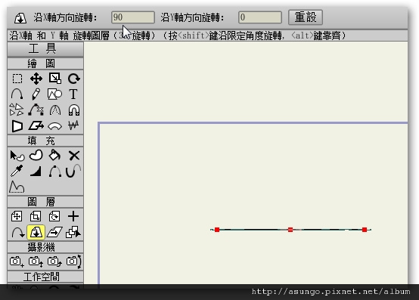Select the Eyedropper tool
The height and width of the screenshot is (300, 419).
coord(17,171)
